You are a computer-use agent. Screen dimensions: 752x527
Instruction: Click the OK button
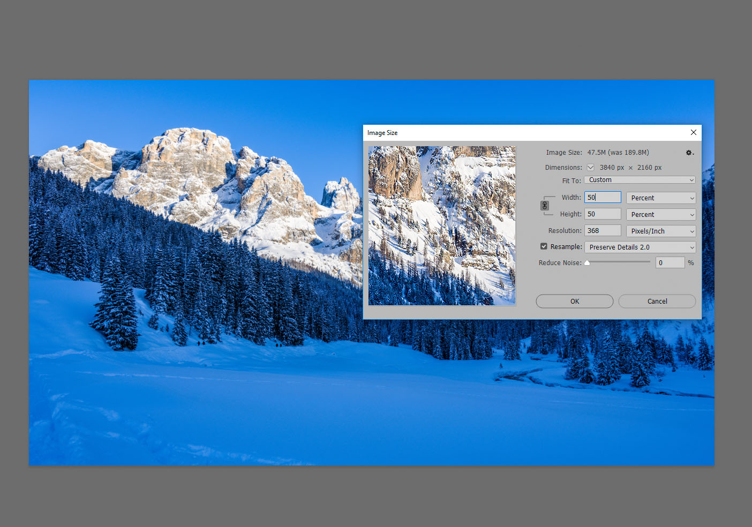point(575,302)
